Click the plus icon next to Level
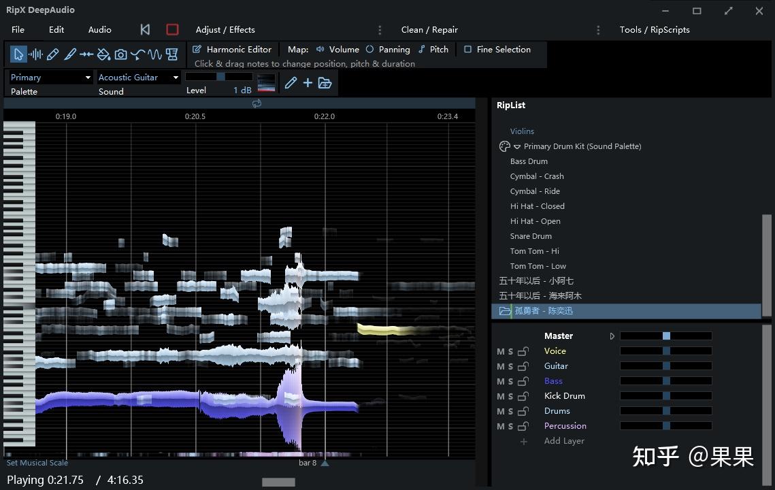This screenshot has height=490, width=775. (308, 83)
